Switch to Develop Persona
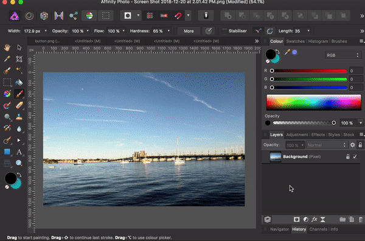This screenshot has width=365, height=241. (x=44, y=16)
